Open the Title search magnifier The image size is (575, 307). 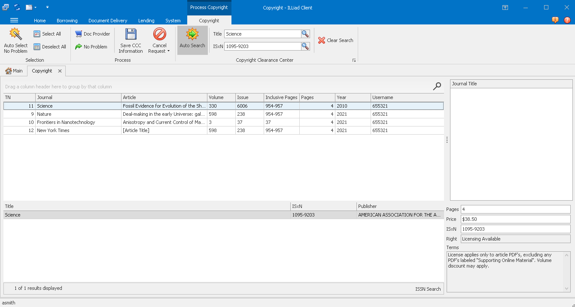305,33
